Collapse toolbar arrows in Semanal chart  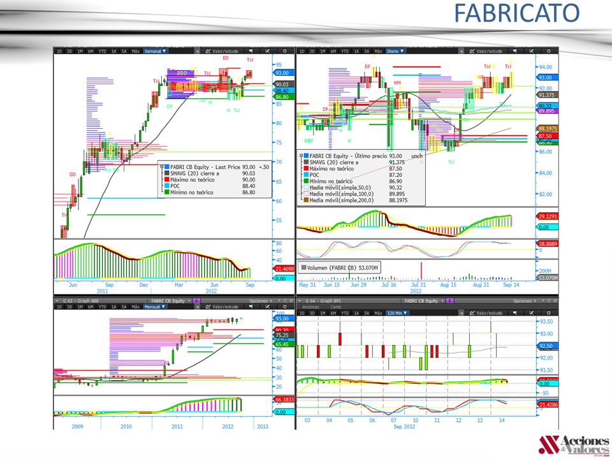pyautogui.click(x=198, y=51)
